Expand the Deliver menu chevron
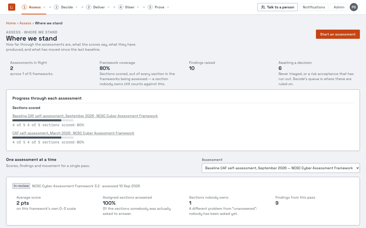 tap(109, 7)
